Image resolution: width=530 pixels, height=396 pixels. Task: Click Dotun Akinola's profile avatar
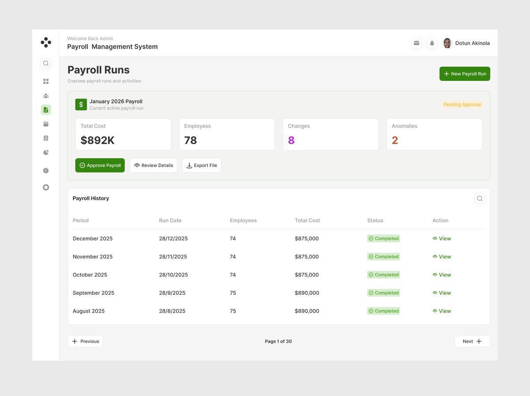447,43
